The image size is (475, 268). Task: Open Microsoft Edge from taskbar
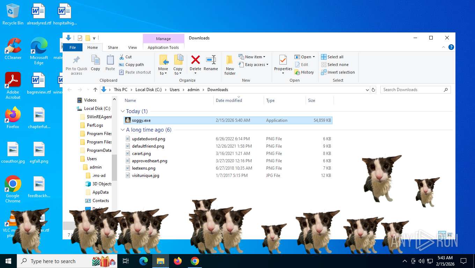click(144, 261)
